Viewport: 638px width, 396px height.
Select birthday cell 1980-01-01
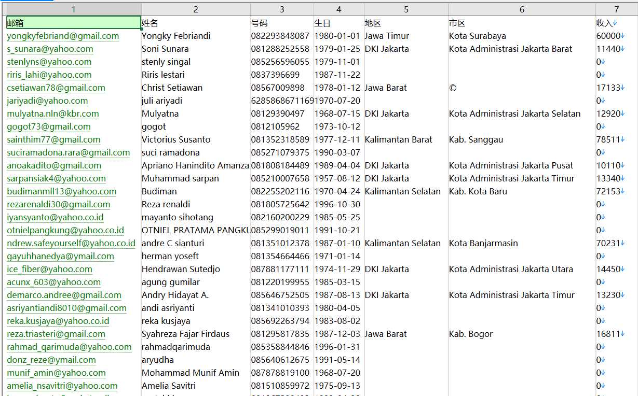(339, 36)
